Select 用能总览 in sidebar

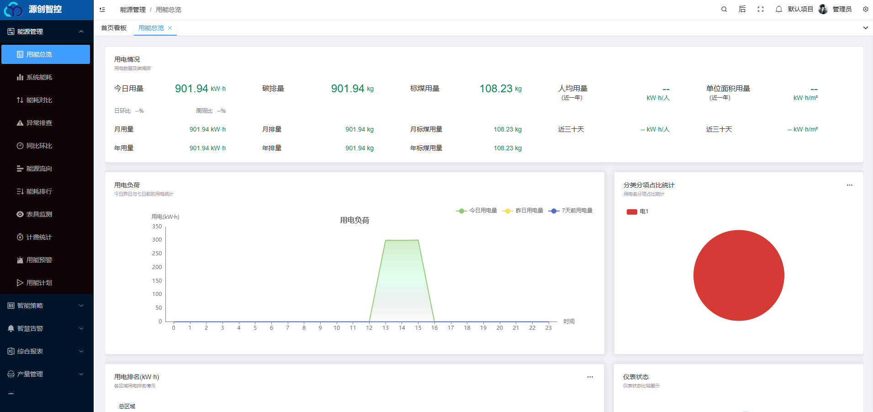(46, 54)
